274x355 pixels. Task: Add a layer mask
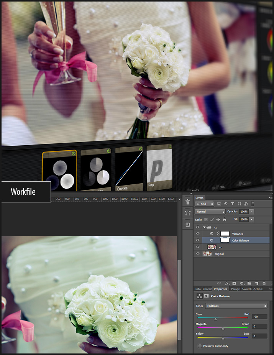pyautogui.click(x=234, y=283)
